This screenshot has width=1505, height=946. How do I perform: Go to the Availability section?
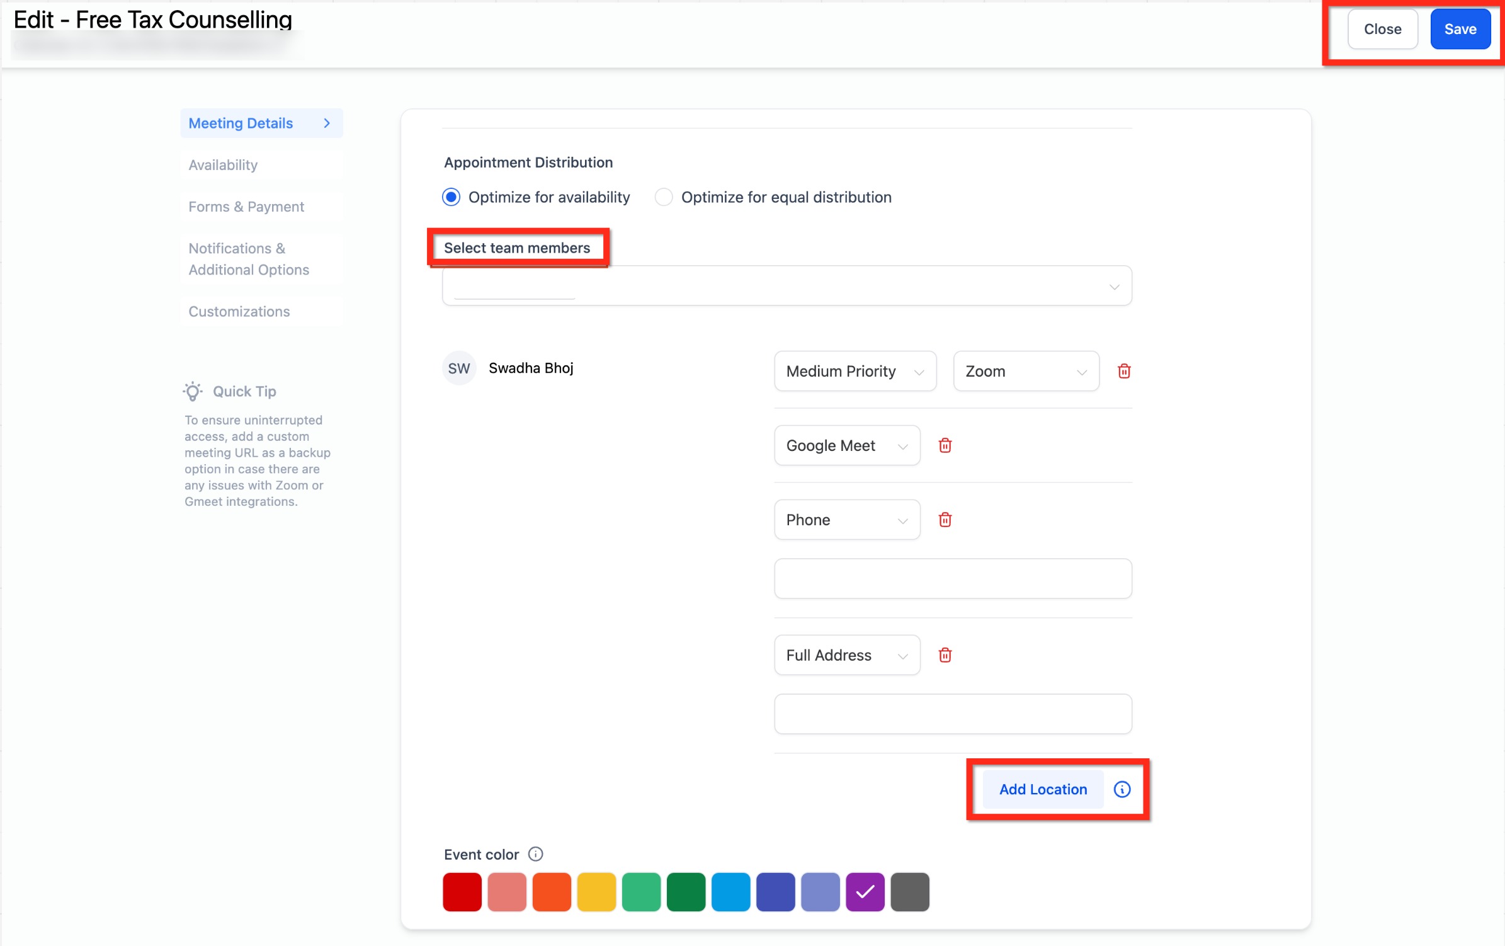pyautogui.click(x=223, y=165)
